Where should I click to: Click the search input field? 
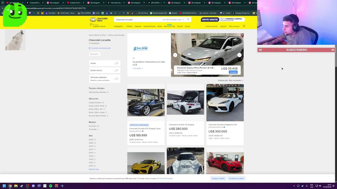click(x=138, y=20)
